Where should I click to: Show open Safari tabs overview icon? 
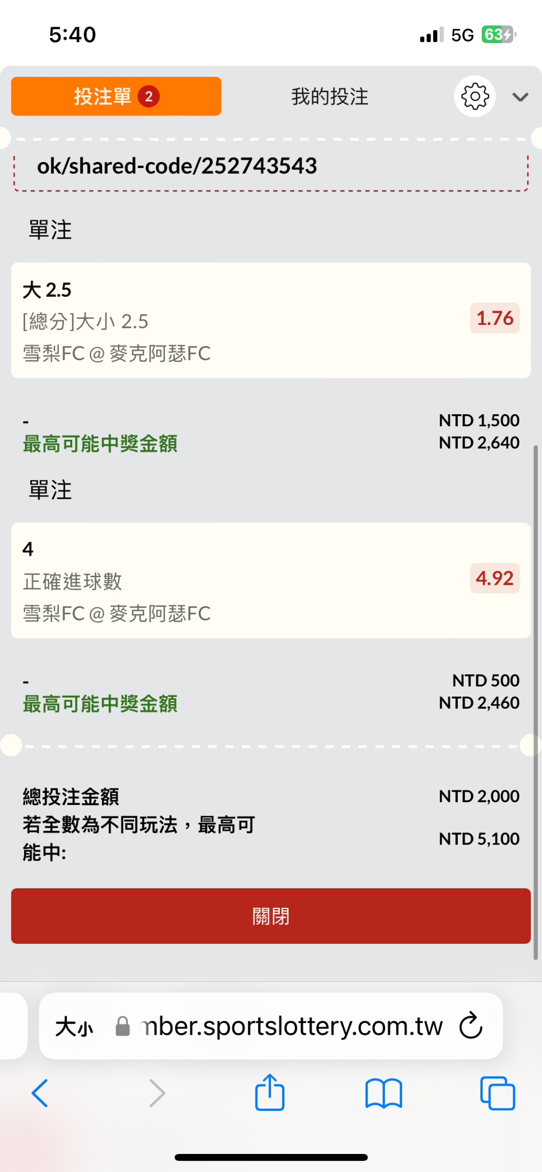coord(497,1093)
